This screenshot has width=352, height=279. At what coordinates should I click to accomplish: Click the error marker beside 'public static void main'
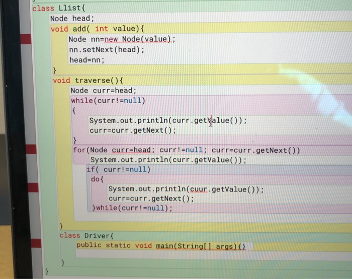point(36,243)
